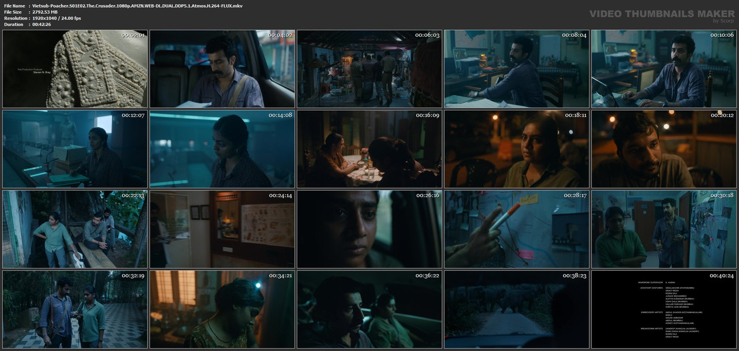This screenshot has width=739, height=351.
Task: Click the duration value 00:42:26
Action: [42, 25]
